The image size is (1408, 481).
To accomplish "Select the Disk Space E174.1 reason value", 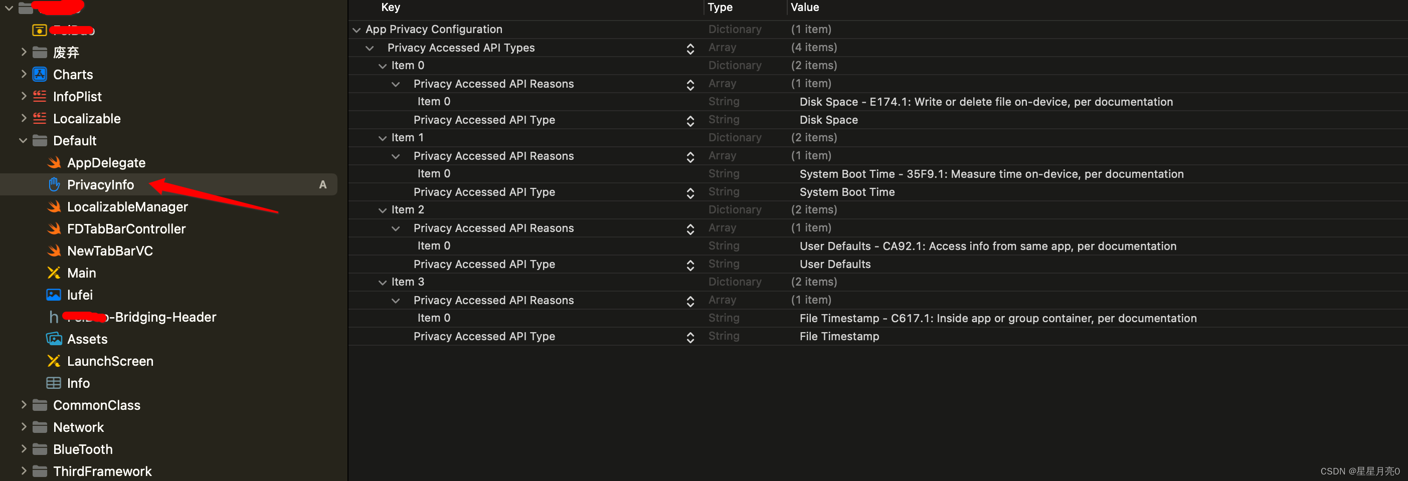I will click(x=986, y=102).
